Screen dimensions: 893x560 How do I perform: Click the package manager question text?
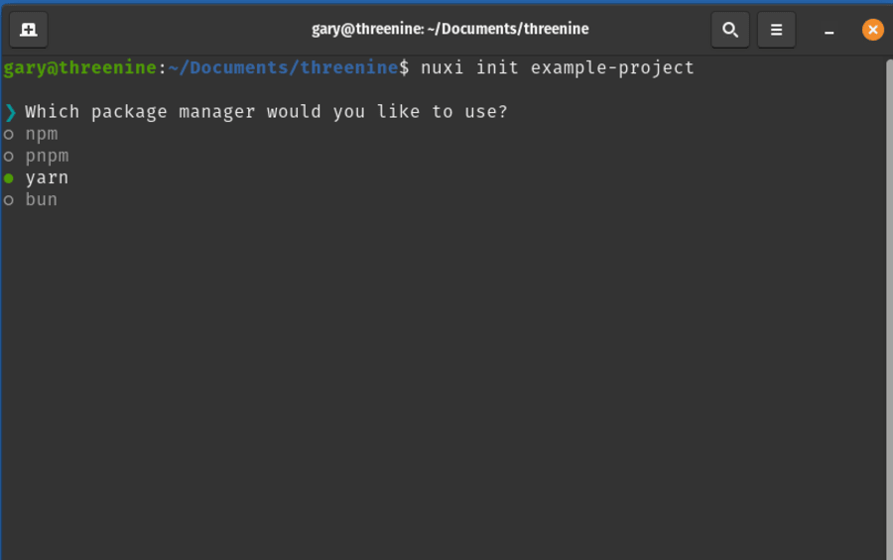coord(266,112)
